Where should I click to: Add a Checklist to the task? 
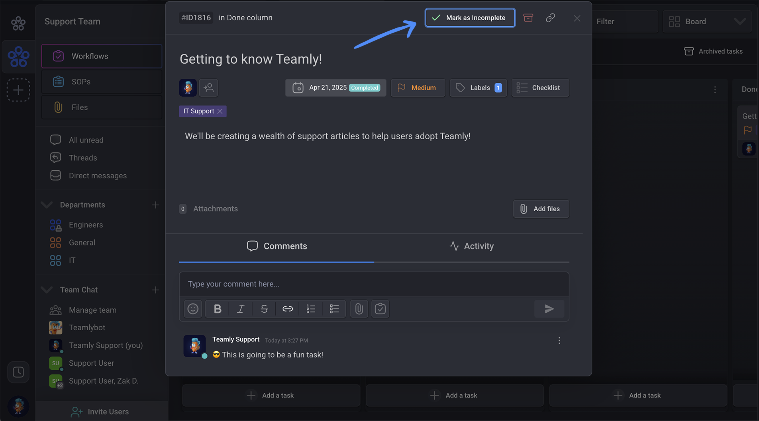540,88
